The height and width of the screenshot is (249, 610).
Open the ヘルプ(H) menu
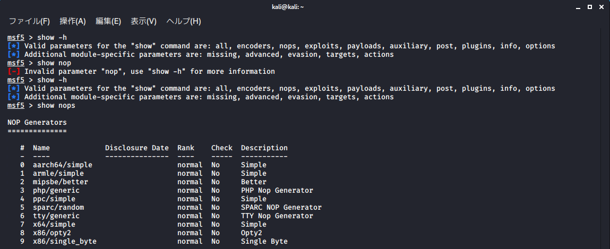pyautogui.click(x=184, y=21)
